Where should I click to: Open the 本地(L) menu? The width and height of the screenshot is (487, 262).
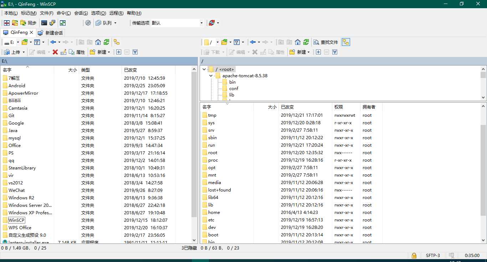pos(11,13)
